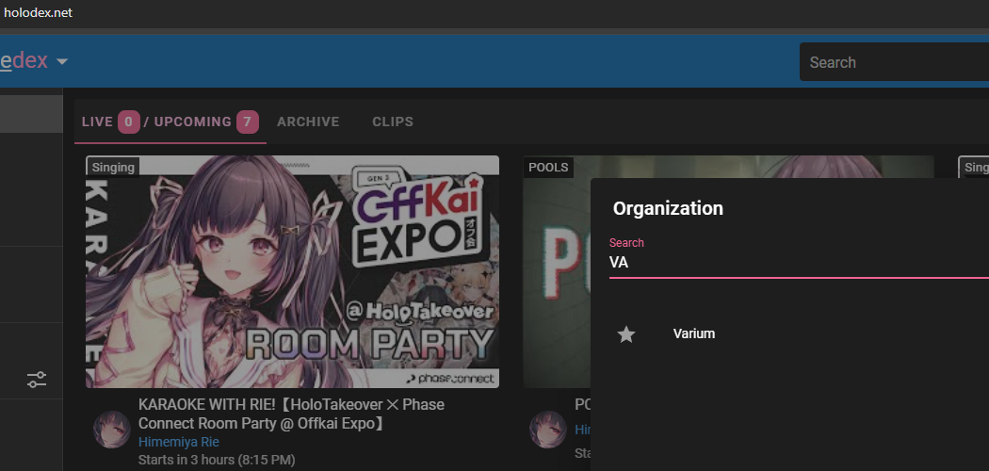
Task: Click the POOLS tag on the second thumbnail
Action: point(548,167)
